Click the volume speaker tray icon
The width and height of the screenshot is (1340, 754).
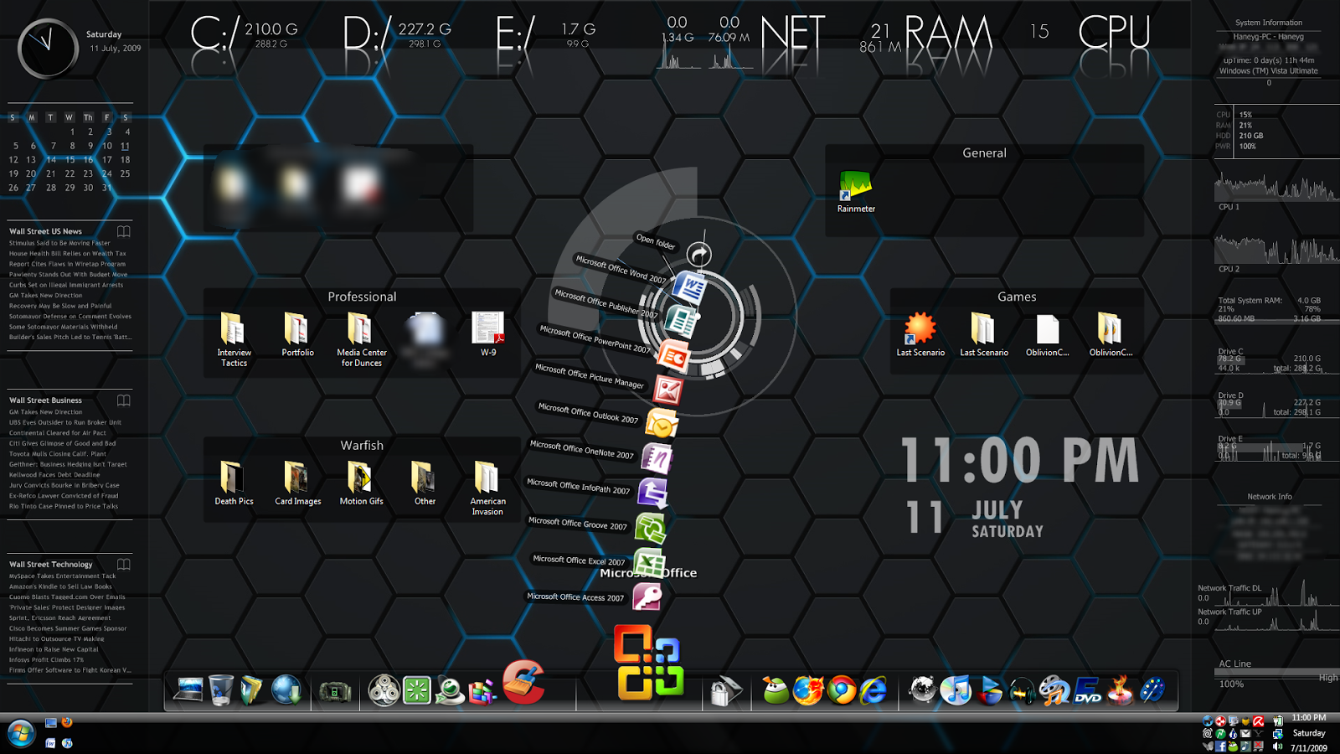(x=1277, y=746)
